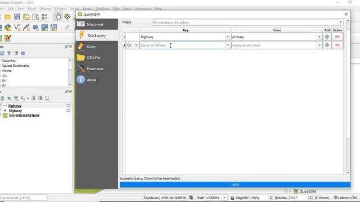Click the QuickOSM plugin entry near status bar
Image resolution: width=360 pixels, height=202 pixels.
click(x=308, y=191)
